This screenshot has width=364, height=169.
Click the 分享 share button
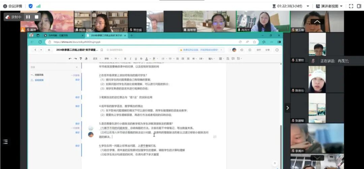(268, 50)
